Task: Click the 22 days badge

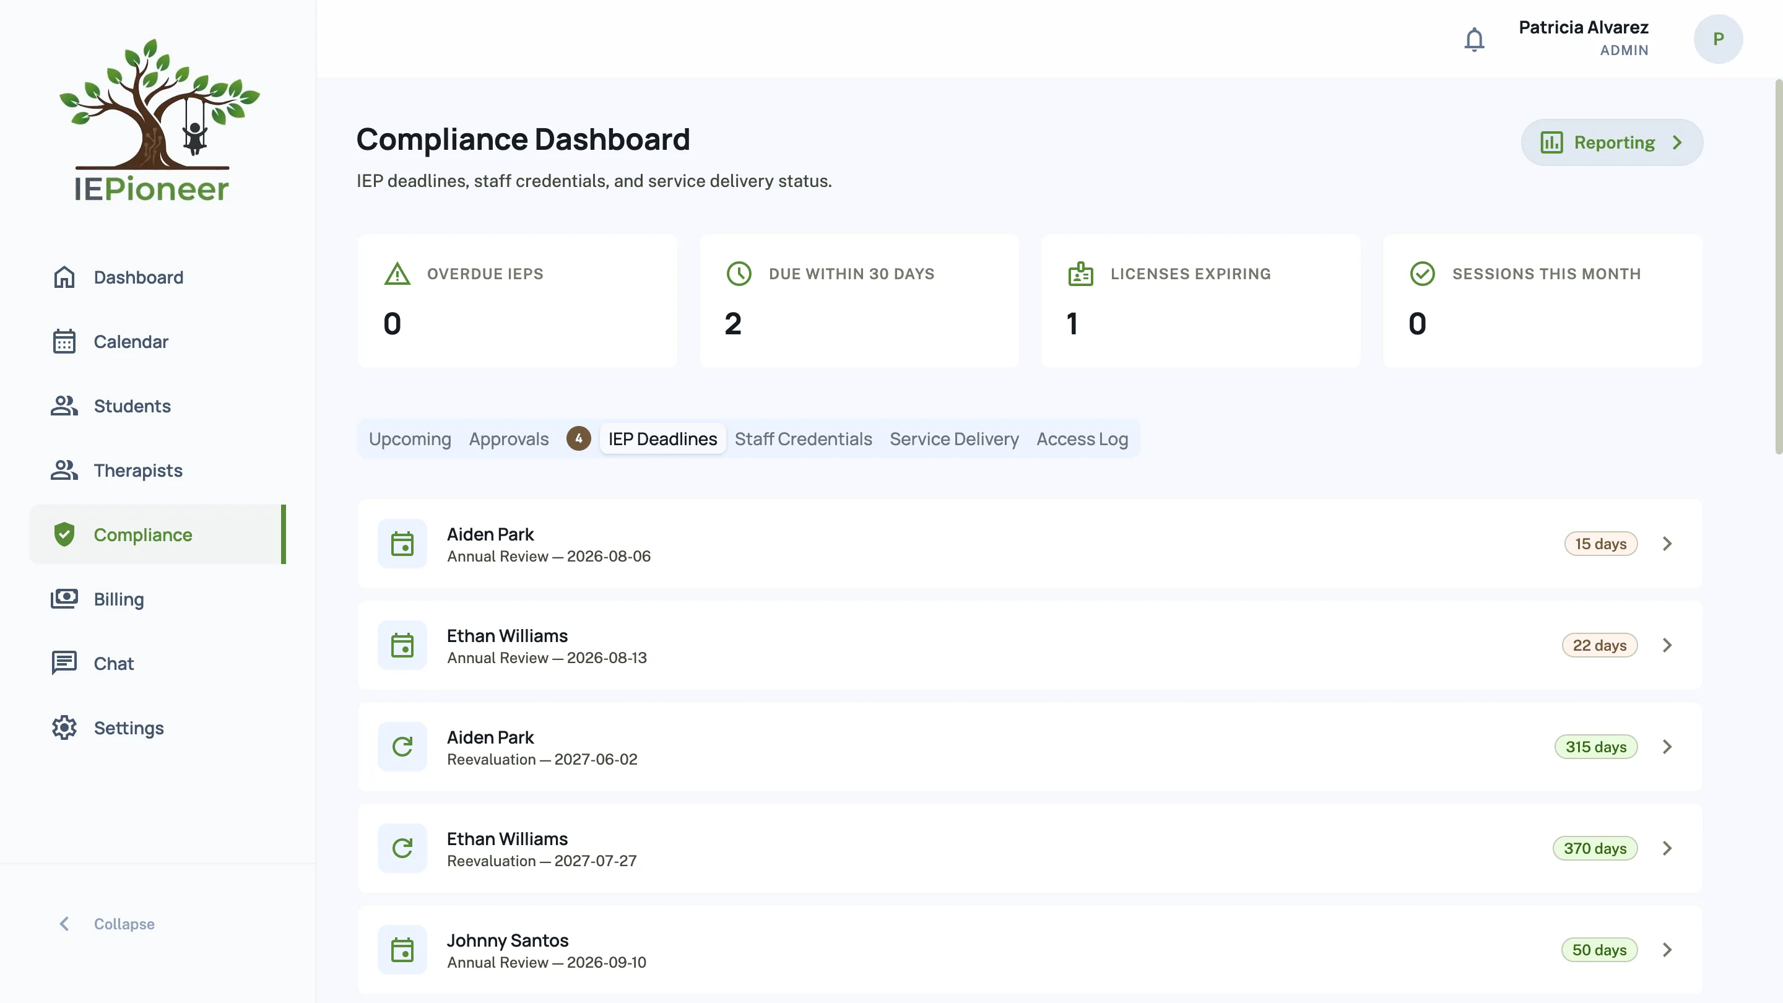Action: tap(1600, 645)
